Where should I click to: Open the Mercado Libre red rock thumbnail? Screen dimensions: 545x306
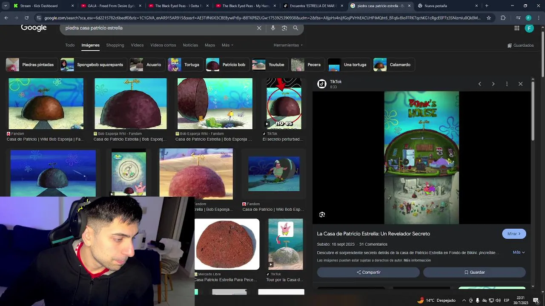(227, 244)
